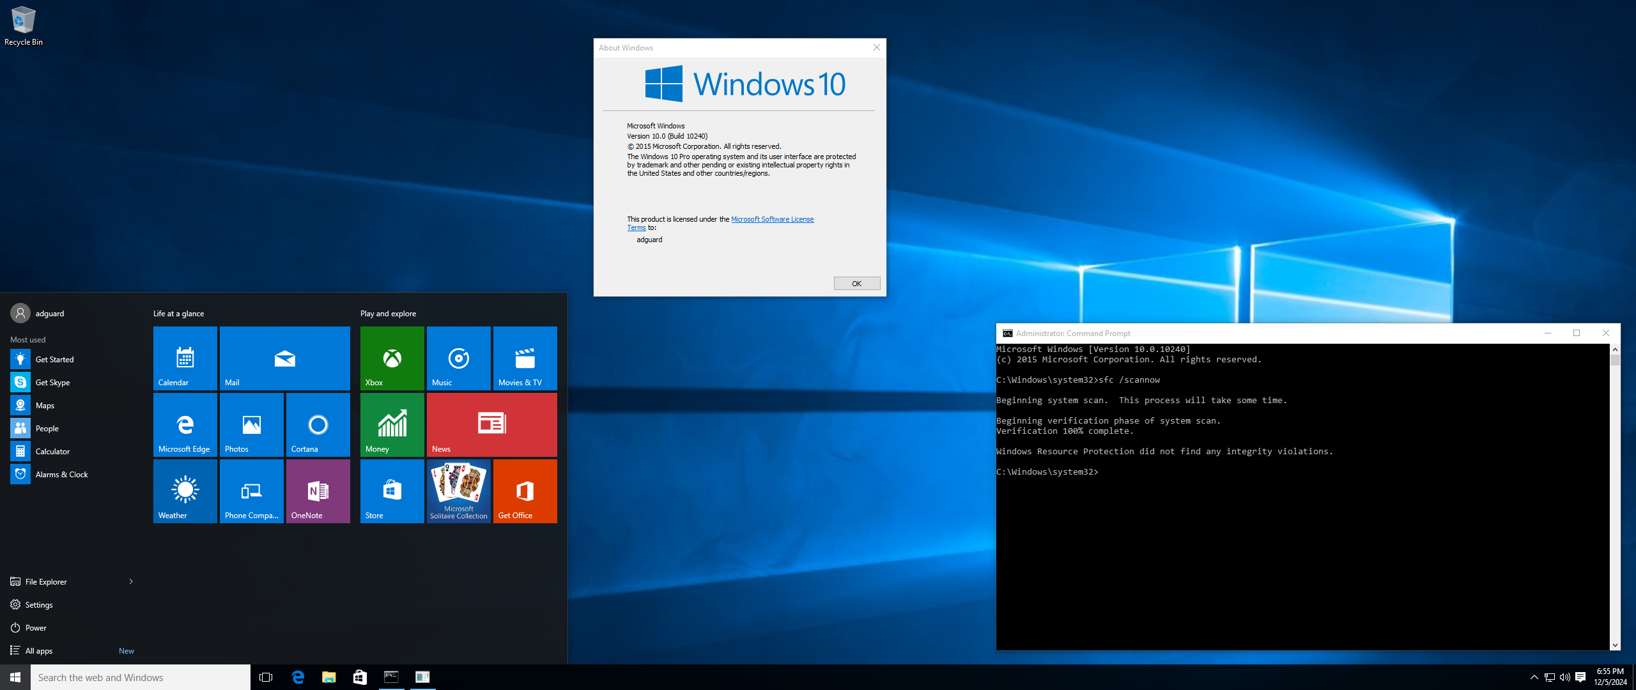This screenshot has height=690, width=1636.
Task: Open the Get Office tile
Action: pos(525,491)
